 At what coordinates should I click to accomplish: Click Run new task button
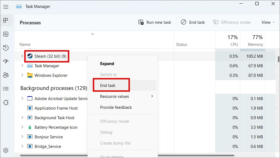tap(155, 22)
